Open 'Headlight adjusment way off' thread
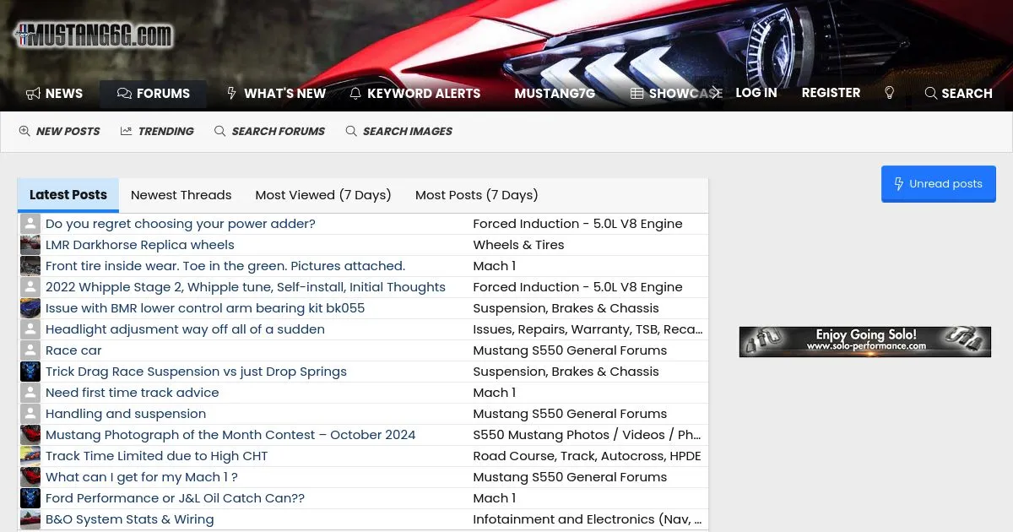This screenshot has height=532, width=1013. (x=185, y=329)
